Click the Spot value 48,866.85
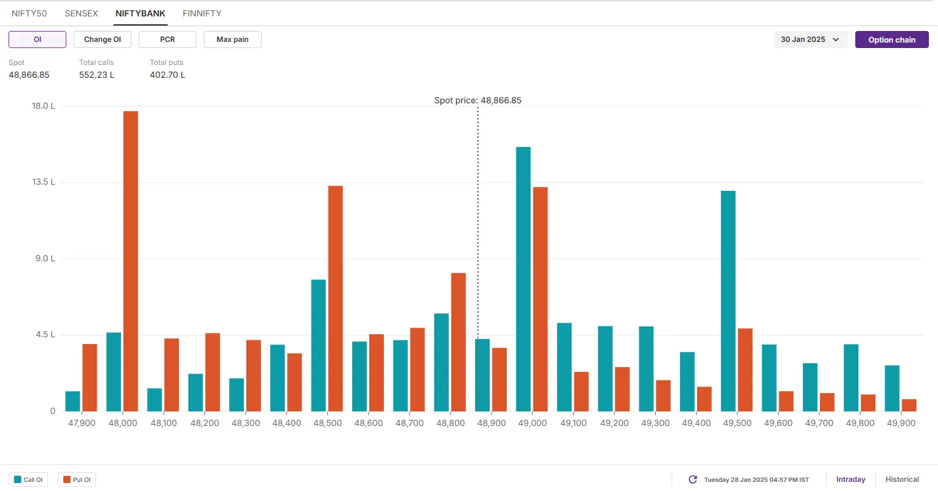Image resolution: width=938 pixels, height=491 pixels. point(29,75)
